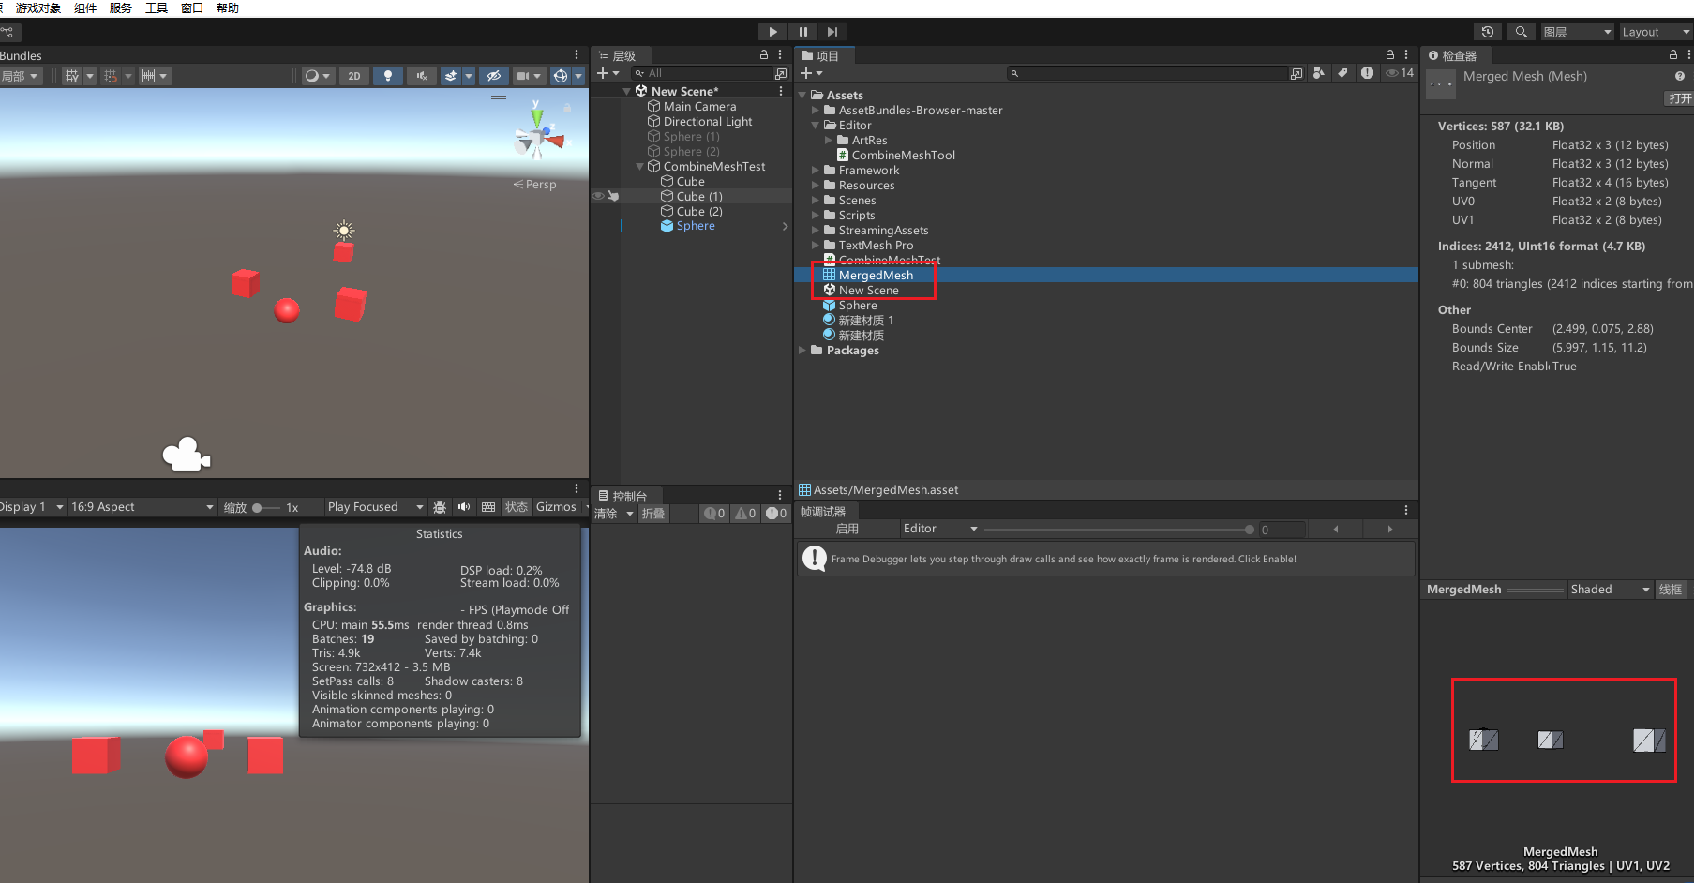The height and width of the screenshot is (883, 1694).
Task: Click the Step frame forward button
Action: 832,32
